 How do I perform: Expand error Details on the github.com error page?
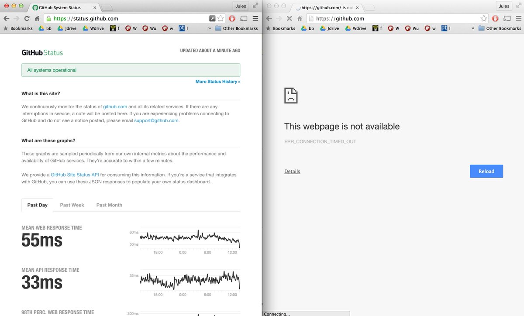click(x=292, y=172)
